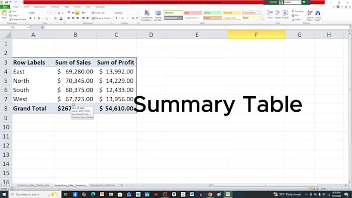This screenshot has width=352, height=198.
Task: Toggle top vertical alignment
Action: [69, 13]
